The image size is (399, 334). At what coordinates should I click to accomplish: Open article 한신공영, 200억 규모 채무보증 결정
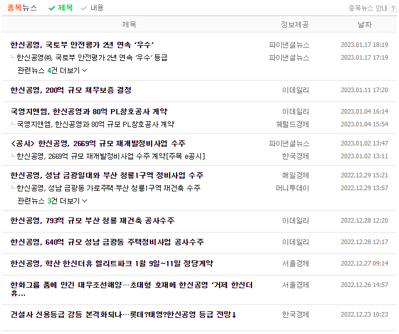tap(71, 90)
